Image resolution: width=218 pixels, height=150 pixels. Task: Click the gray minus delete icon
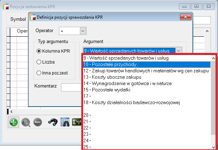(x=38, y=122)
